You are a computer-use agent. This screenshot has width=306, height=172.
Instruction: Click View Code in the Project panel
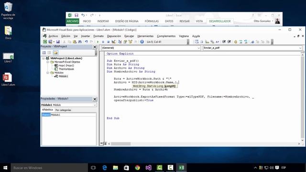point(44,53)
